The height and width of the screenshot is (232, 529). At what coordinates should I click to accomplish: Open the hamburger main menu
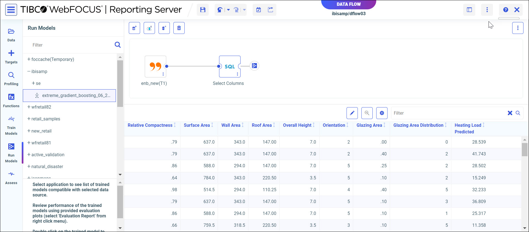coord(11,10)
